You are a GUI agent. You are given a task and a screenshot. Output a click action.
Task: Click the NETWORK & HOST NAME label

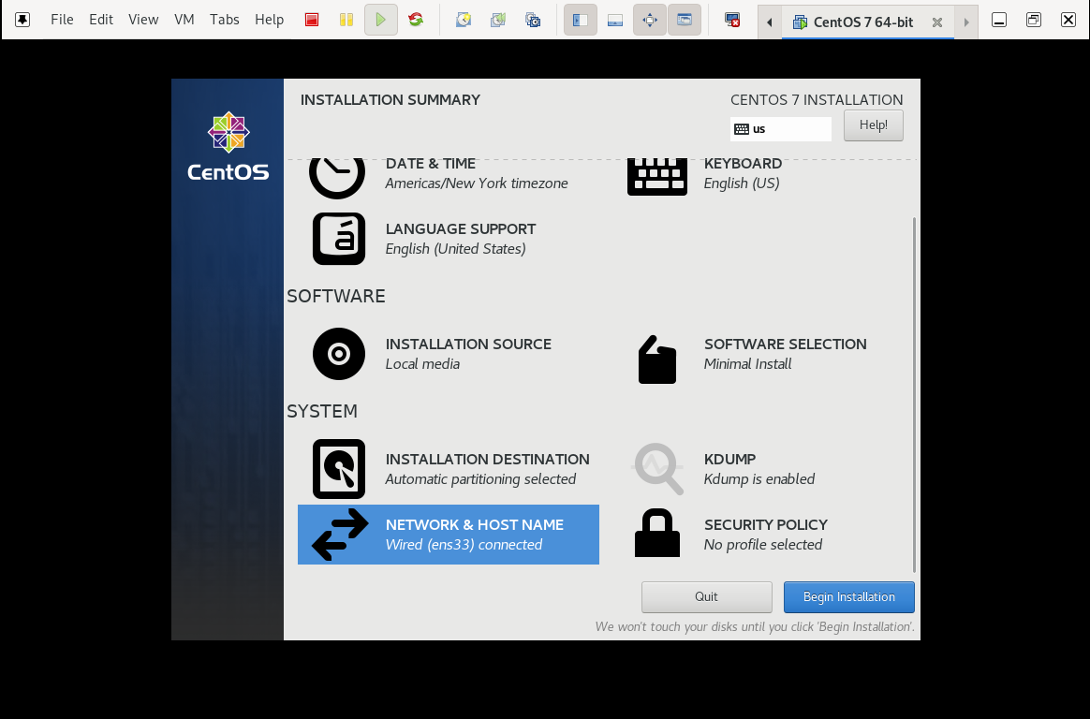click(x=474, y=524)
